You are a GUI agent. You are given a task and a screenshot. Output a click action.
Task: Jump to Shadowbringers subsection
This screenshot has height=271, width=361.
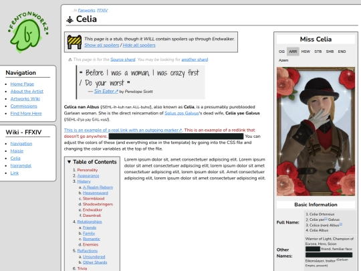tap(98, 204)
